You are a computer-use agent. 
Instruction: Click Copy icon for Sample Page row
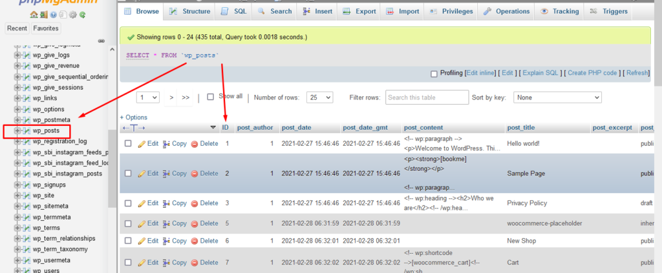(x=166, y=174)
